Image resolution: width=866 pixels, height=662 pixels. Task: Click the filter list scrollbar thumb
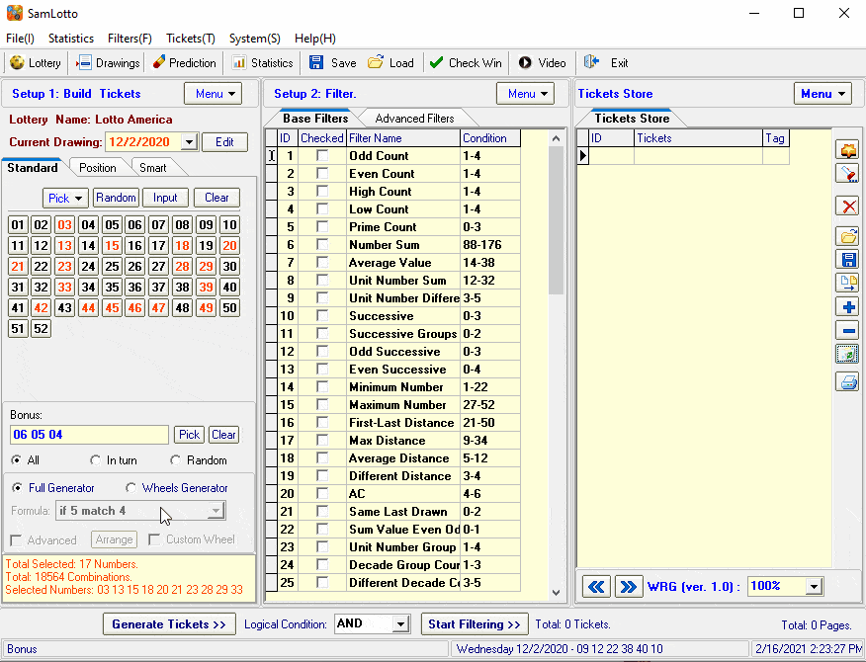click(557, 221)
